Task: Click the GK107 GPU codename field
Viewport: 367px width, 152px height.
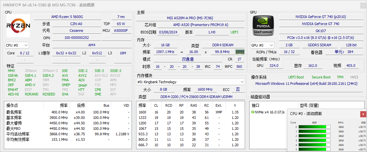Action: pos(320,31)
